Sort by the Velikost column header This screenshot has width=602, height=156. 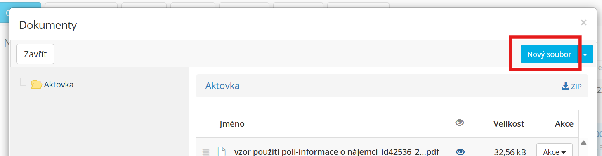click(509, 123)
